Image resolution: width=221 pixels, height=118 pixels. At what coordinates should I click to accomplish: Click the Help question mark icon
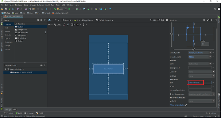point(110,9)
